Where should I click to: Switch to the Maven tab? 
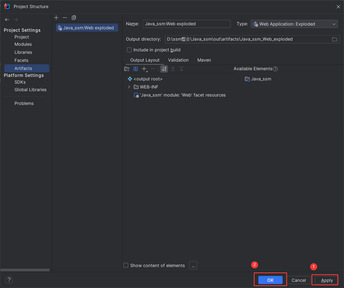204,60
